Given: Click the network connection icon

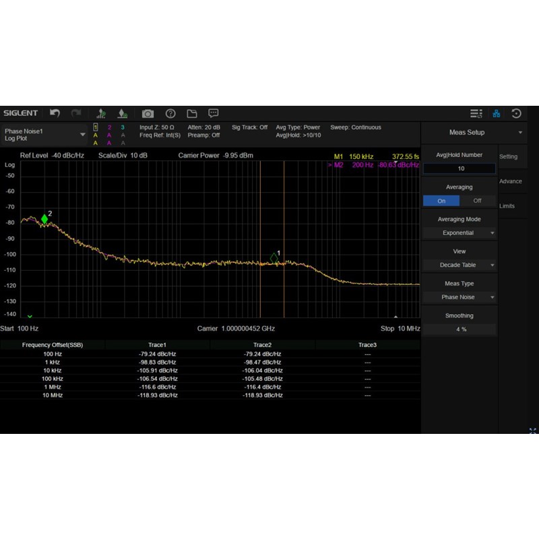Looking at the screenshot, I should (x=497, y=113).
